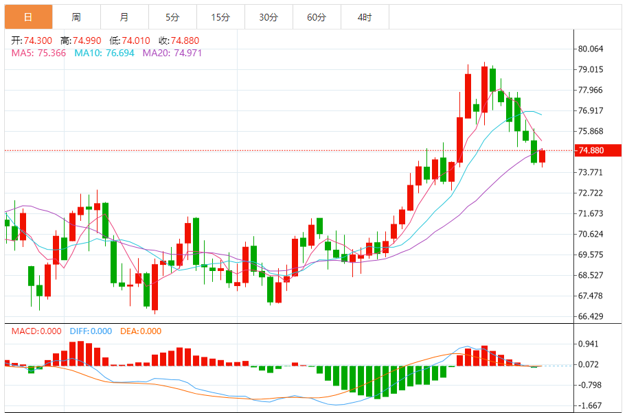Click the 开:74.300 opening price readout
The width and height of the screenshot is (627, 413).
pyautogui.click(x=32, y=40)
